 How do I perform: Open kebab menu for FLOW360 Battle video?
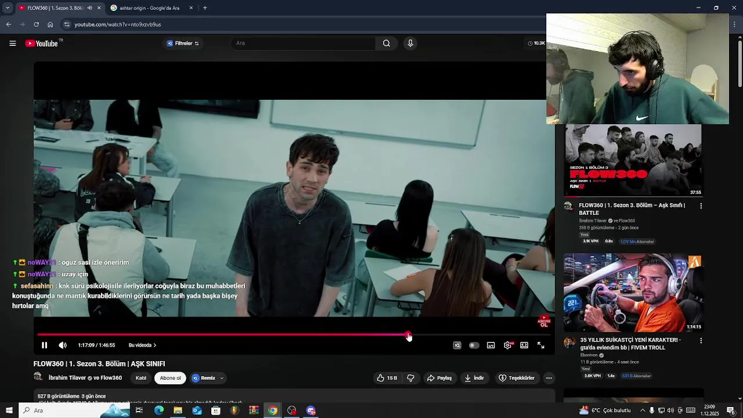pyautogui.click(x=701, y=206)
